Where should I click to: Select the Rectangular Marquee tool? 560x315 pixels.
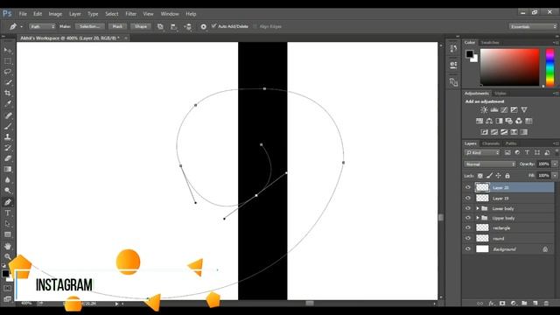point(8,61)
